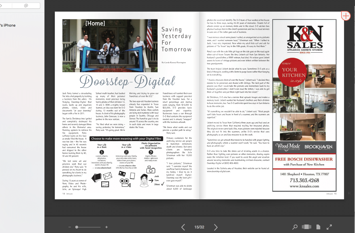Enter fullscreen with the expand arrows icon
The width and height of the screenshot is (355, 233).
329,227
